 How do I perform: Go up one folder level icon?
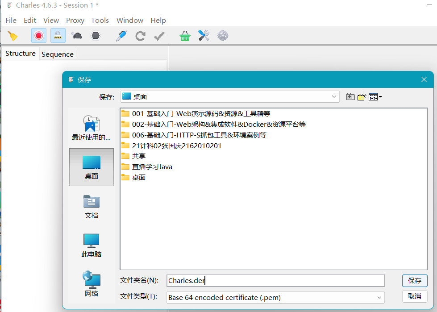[350, 97]
